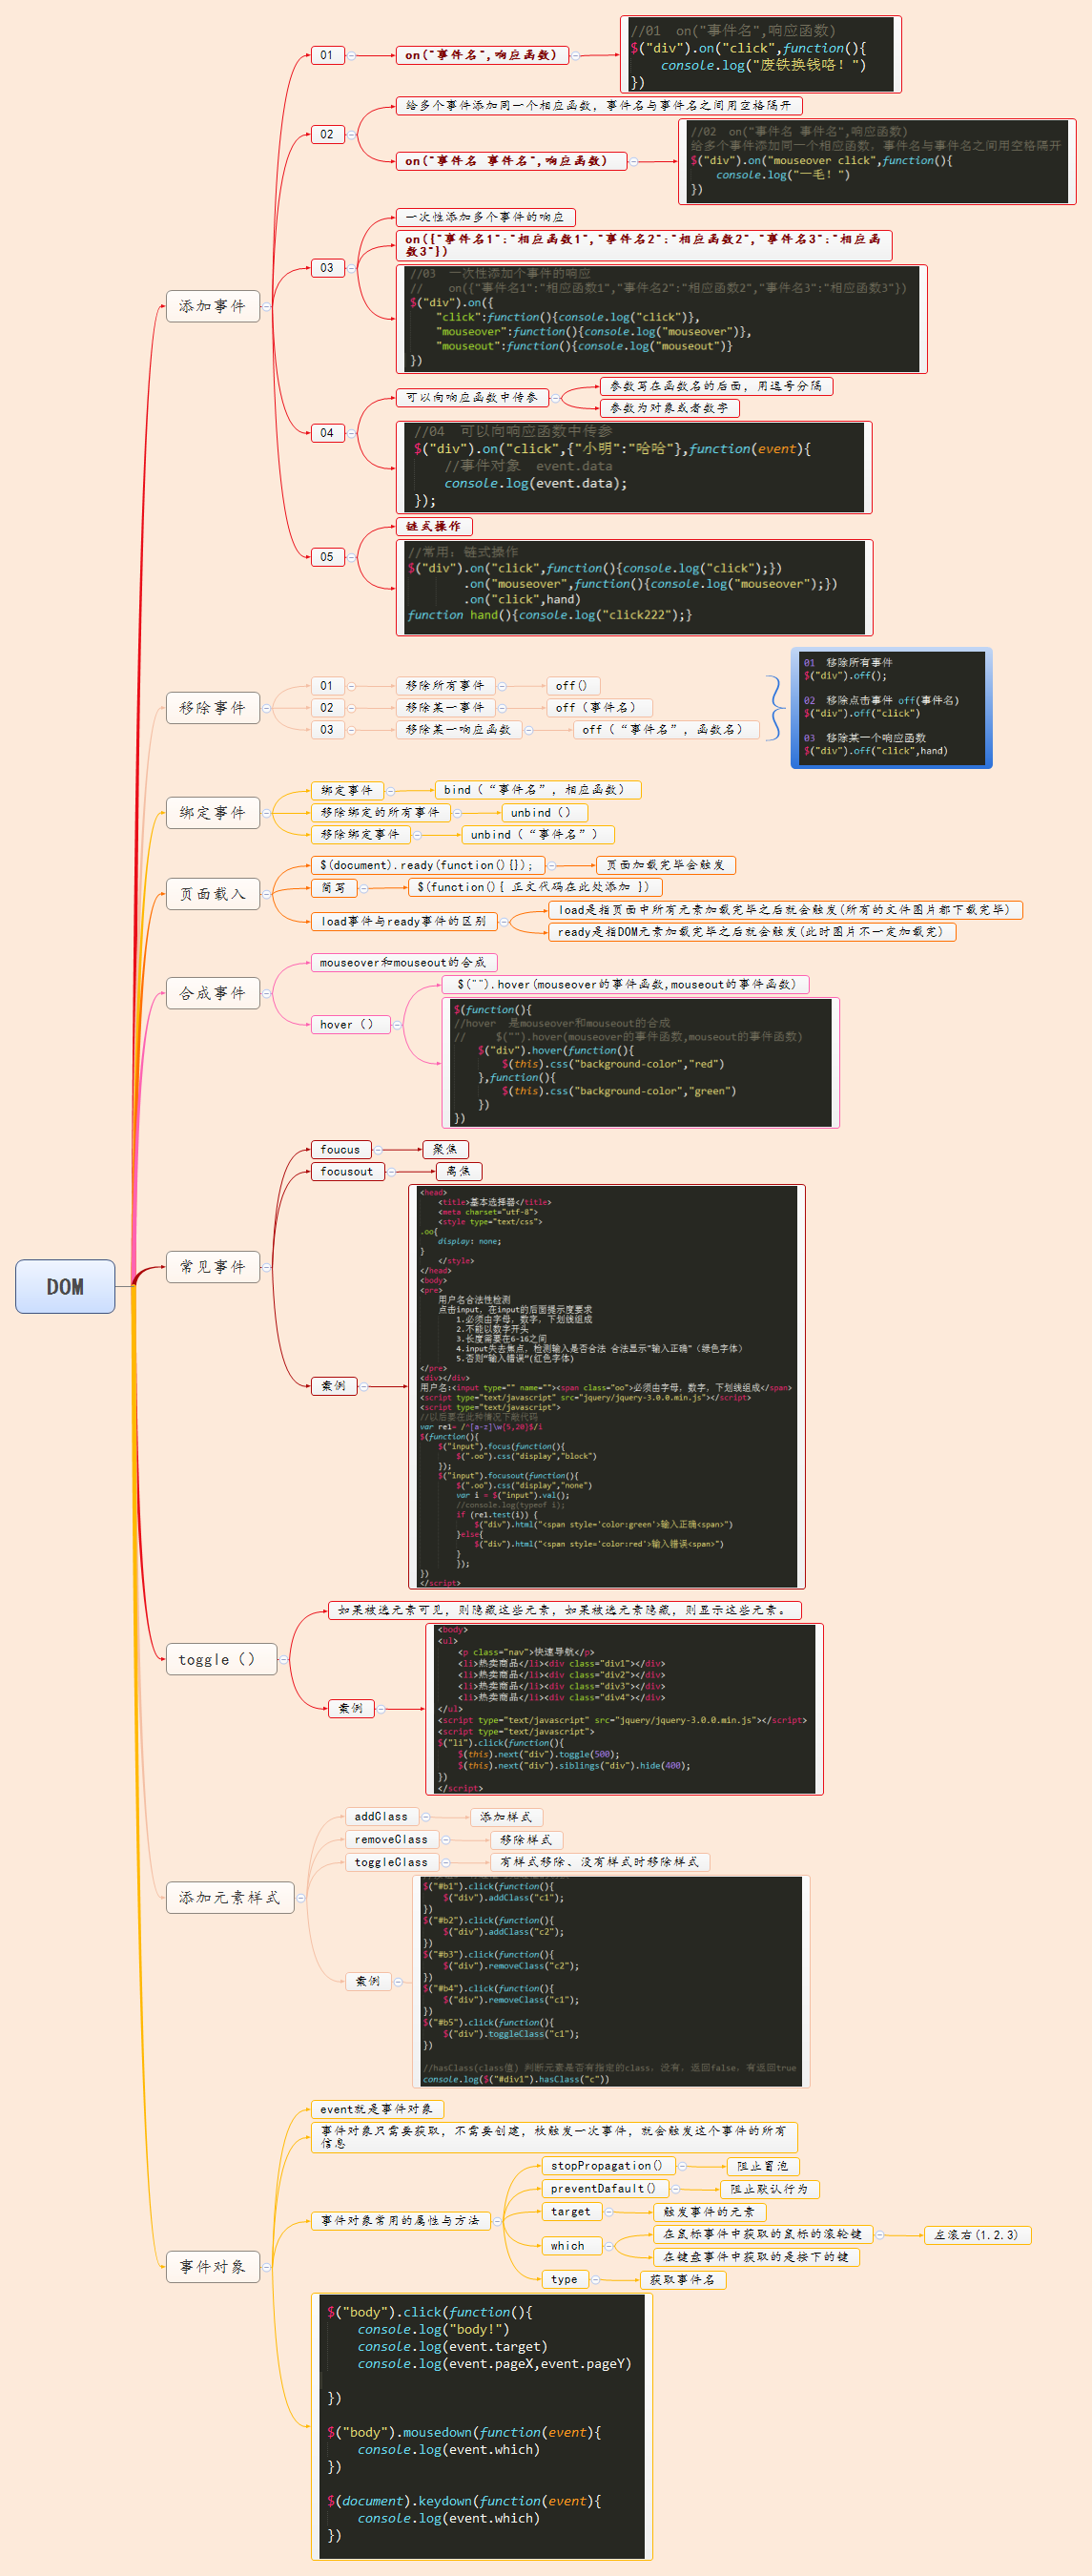Click the toggleClass subtopic node
The image size is (1092, 2576).
coord(391,1862)
